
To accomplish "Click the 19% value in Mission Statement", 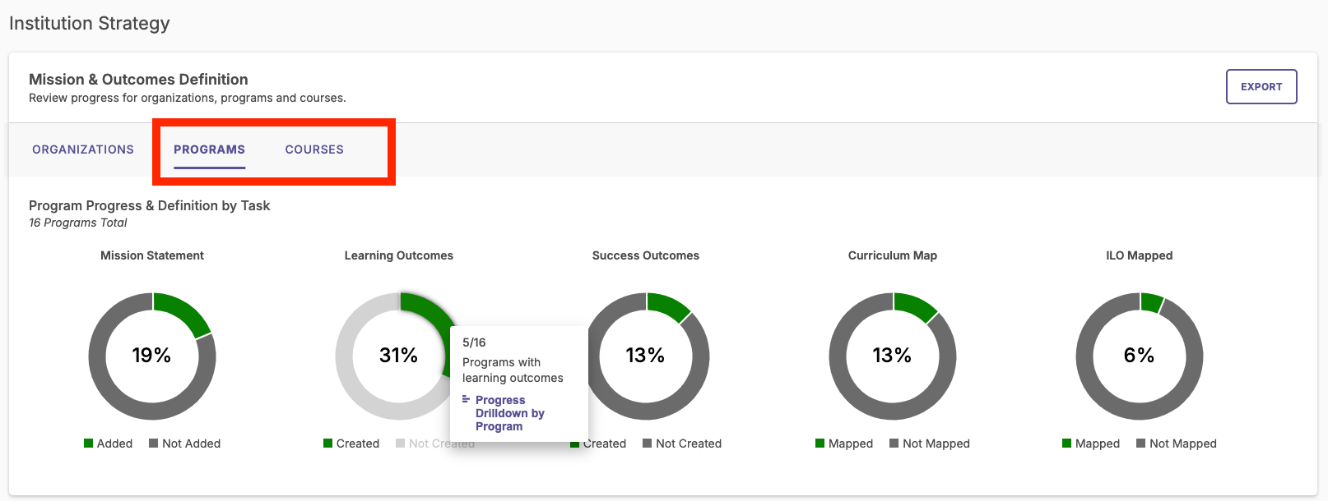I will tap(151, 356).
